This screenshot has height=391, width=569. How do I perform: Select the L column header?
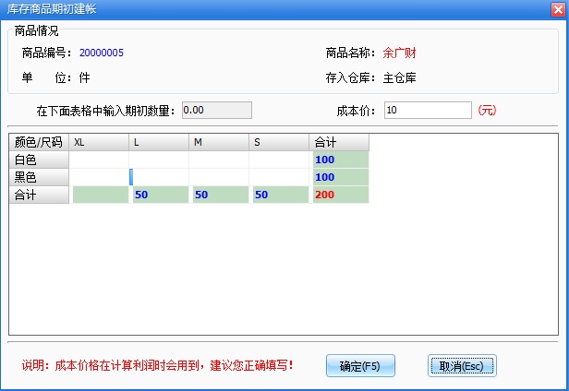[x=159, y=142]
